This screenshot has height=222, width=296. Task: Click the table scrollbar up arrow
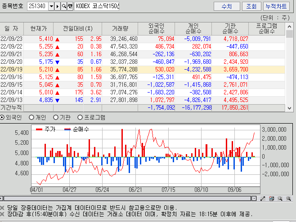(x=289, y=27)
